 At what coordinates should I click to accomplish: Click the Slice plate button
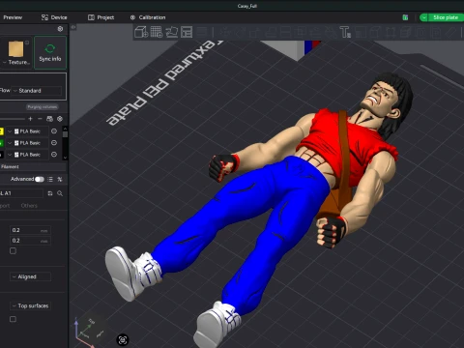tap(446, 17)
